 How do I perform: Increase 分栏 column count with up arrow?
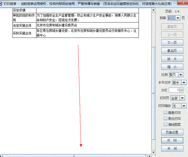[x=181, y=89]
